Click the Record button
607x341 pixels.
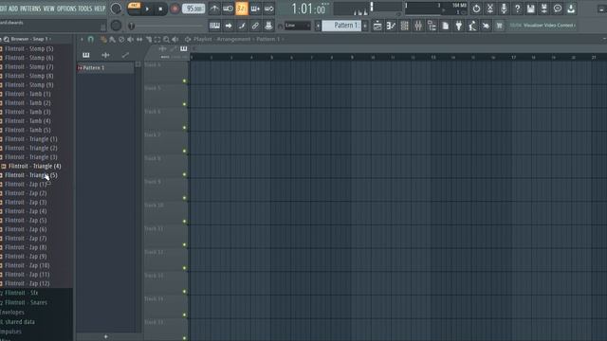(175, 9)
